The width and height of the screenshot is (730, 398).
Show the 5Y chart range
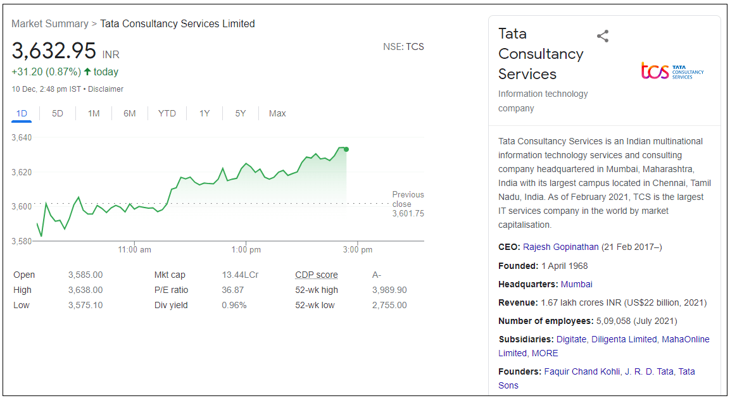tap(240, 114)
